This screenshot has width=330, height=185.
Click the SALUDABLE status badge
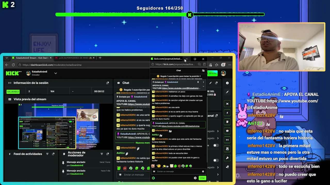(13, 91)
